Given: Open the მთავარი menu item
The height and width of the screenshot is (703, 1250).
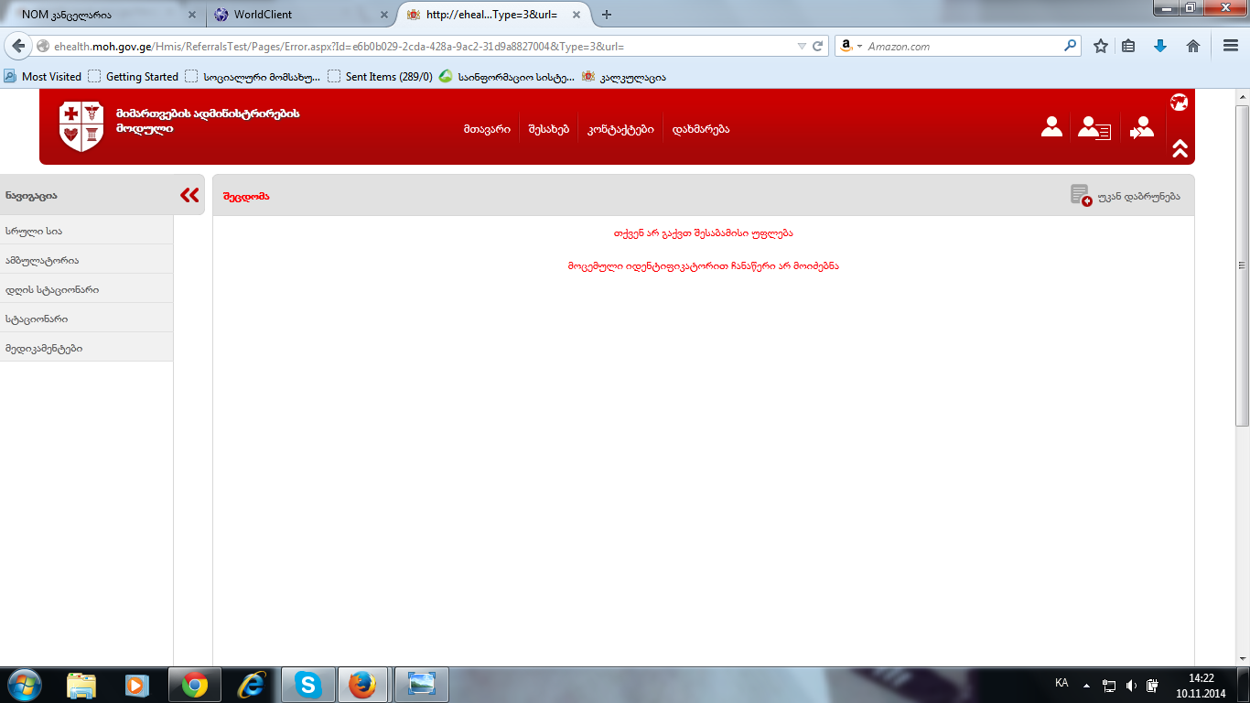Looking at the screenshot, I should (x=487, y=129).
